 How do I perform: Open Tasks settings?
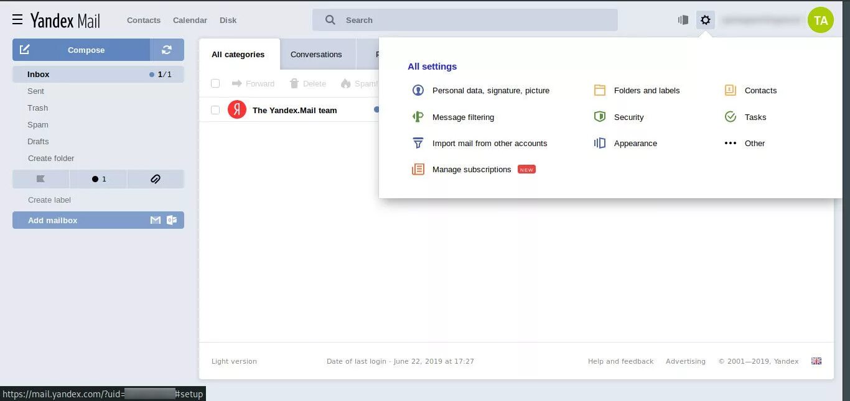[755, 117]
